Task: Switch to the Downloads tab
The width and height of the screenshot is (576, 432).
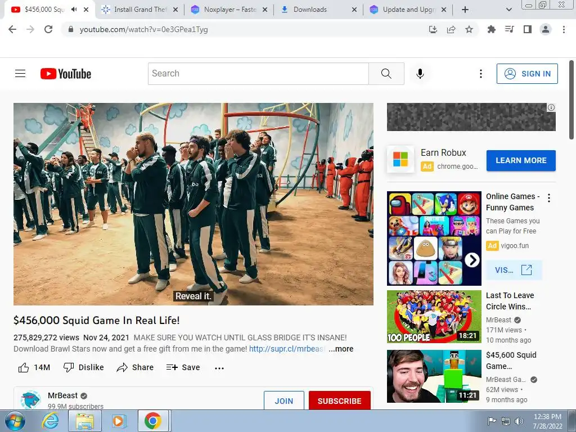Action: click(x=319, y=10)
